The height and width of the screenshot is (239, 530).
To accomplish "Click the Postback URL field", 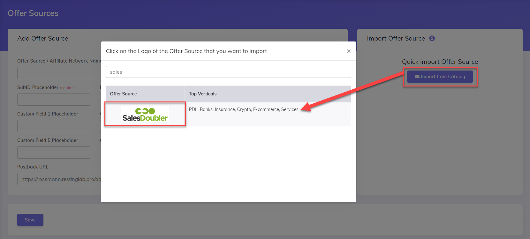I will (x=59, y=179).
